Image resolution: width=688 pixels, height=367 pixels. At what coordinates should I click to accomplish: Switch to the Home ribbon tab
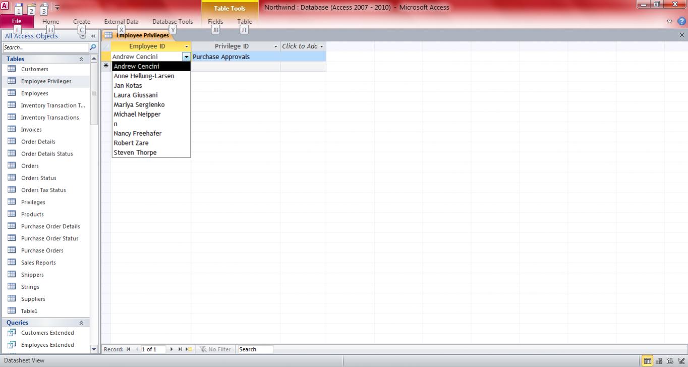[x=50, y=22]
